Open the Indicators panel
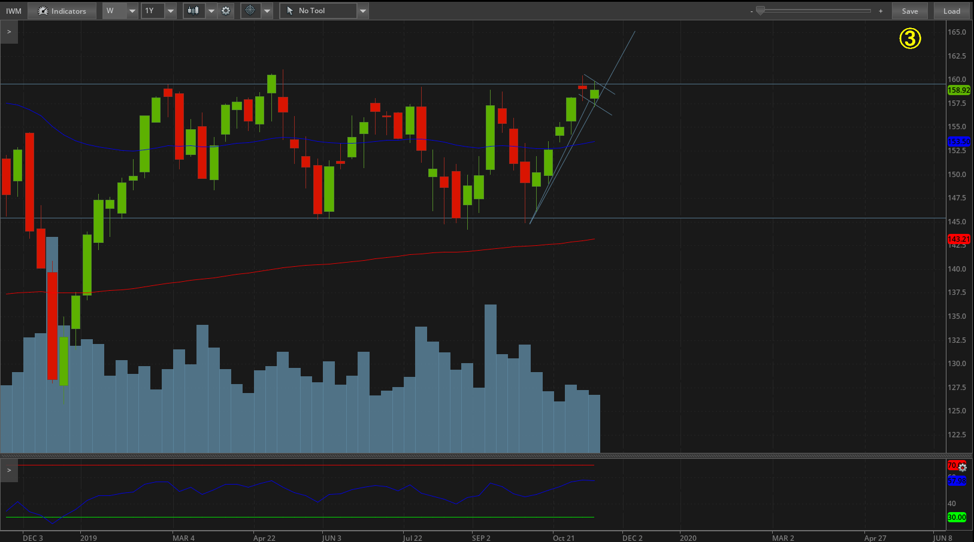The width and height of the screenshot is (974, 542). pos(62,10)
